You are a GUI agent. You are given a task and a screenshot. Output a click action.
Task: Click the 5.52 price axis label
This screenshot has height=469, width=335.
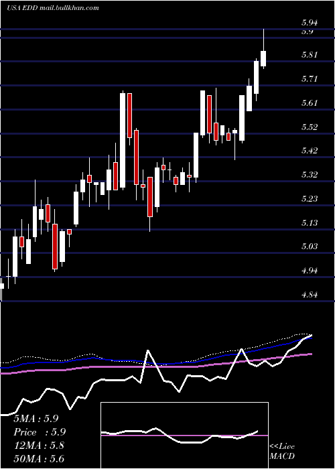click(x=310, y=127)
